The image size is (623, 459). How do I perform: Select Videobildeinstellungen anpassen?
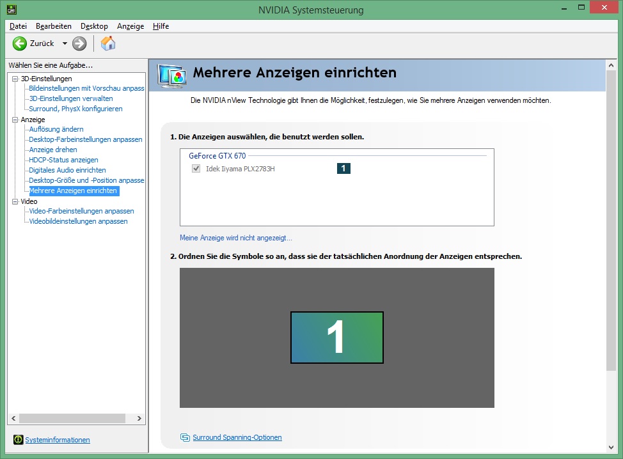point(78,221)
